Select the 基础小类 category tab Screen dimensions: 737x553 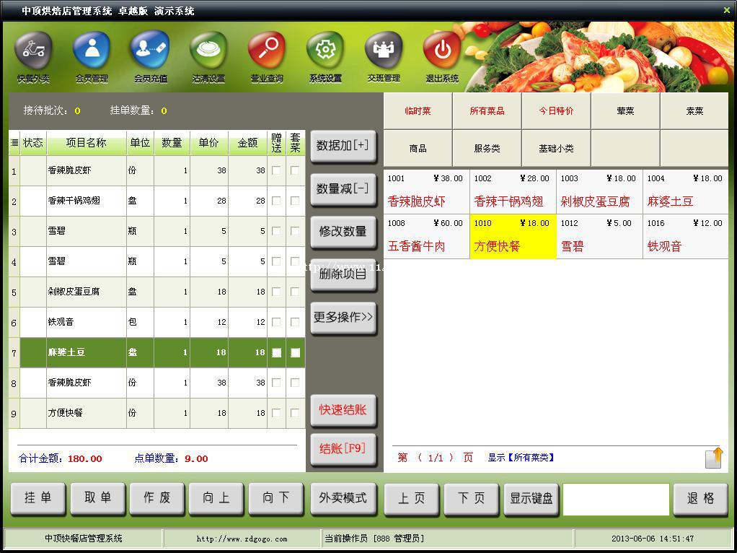[x=556, y=148]
